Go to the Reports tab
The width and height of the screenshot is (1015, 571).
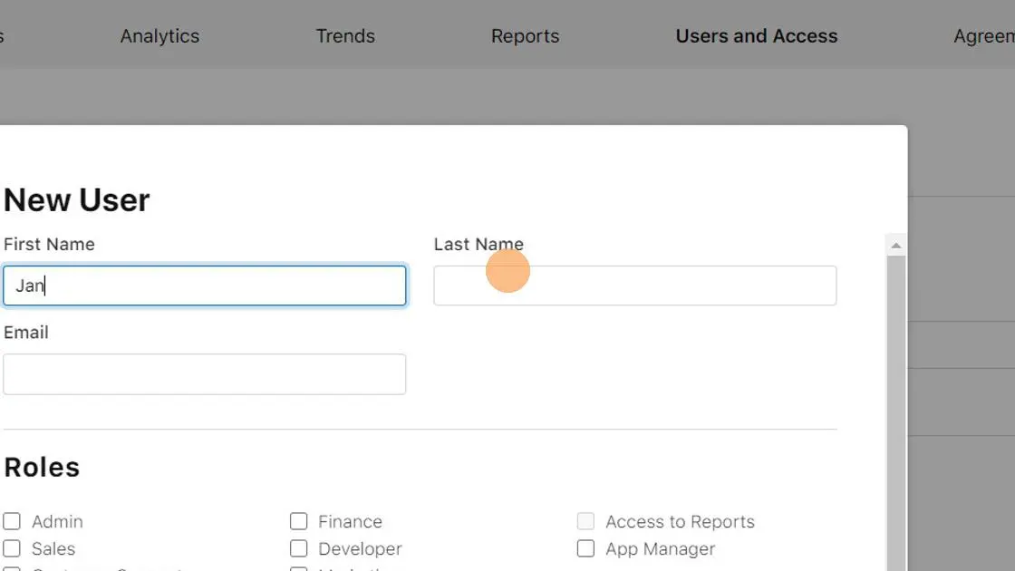point(525,36)
